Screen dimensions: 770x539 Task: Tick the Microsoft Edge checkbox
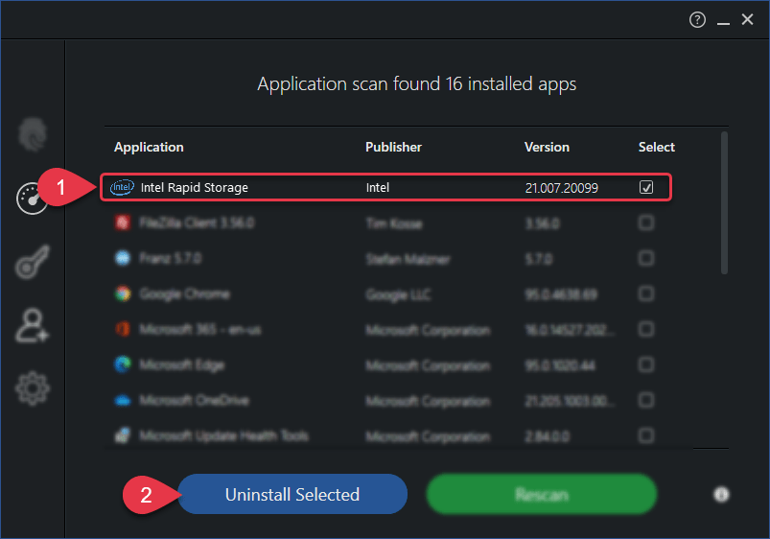tap(645, 364)
